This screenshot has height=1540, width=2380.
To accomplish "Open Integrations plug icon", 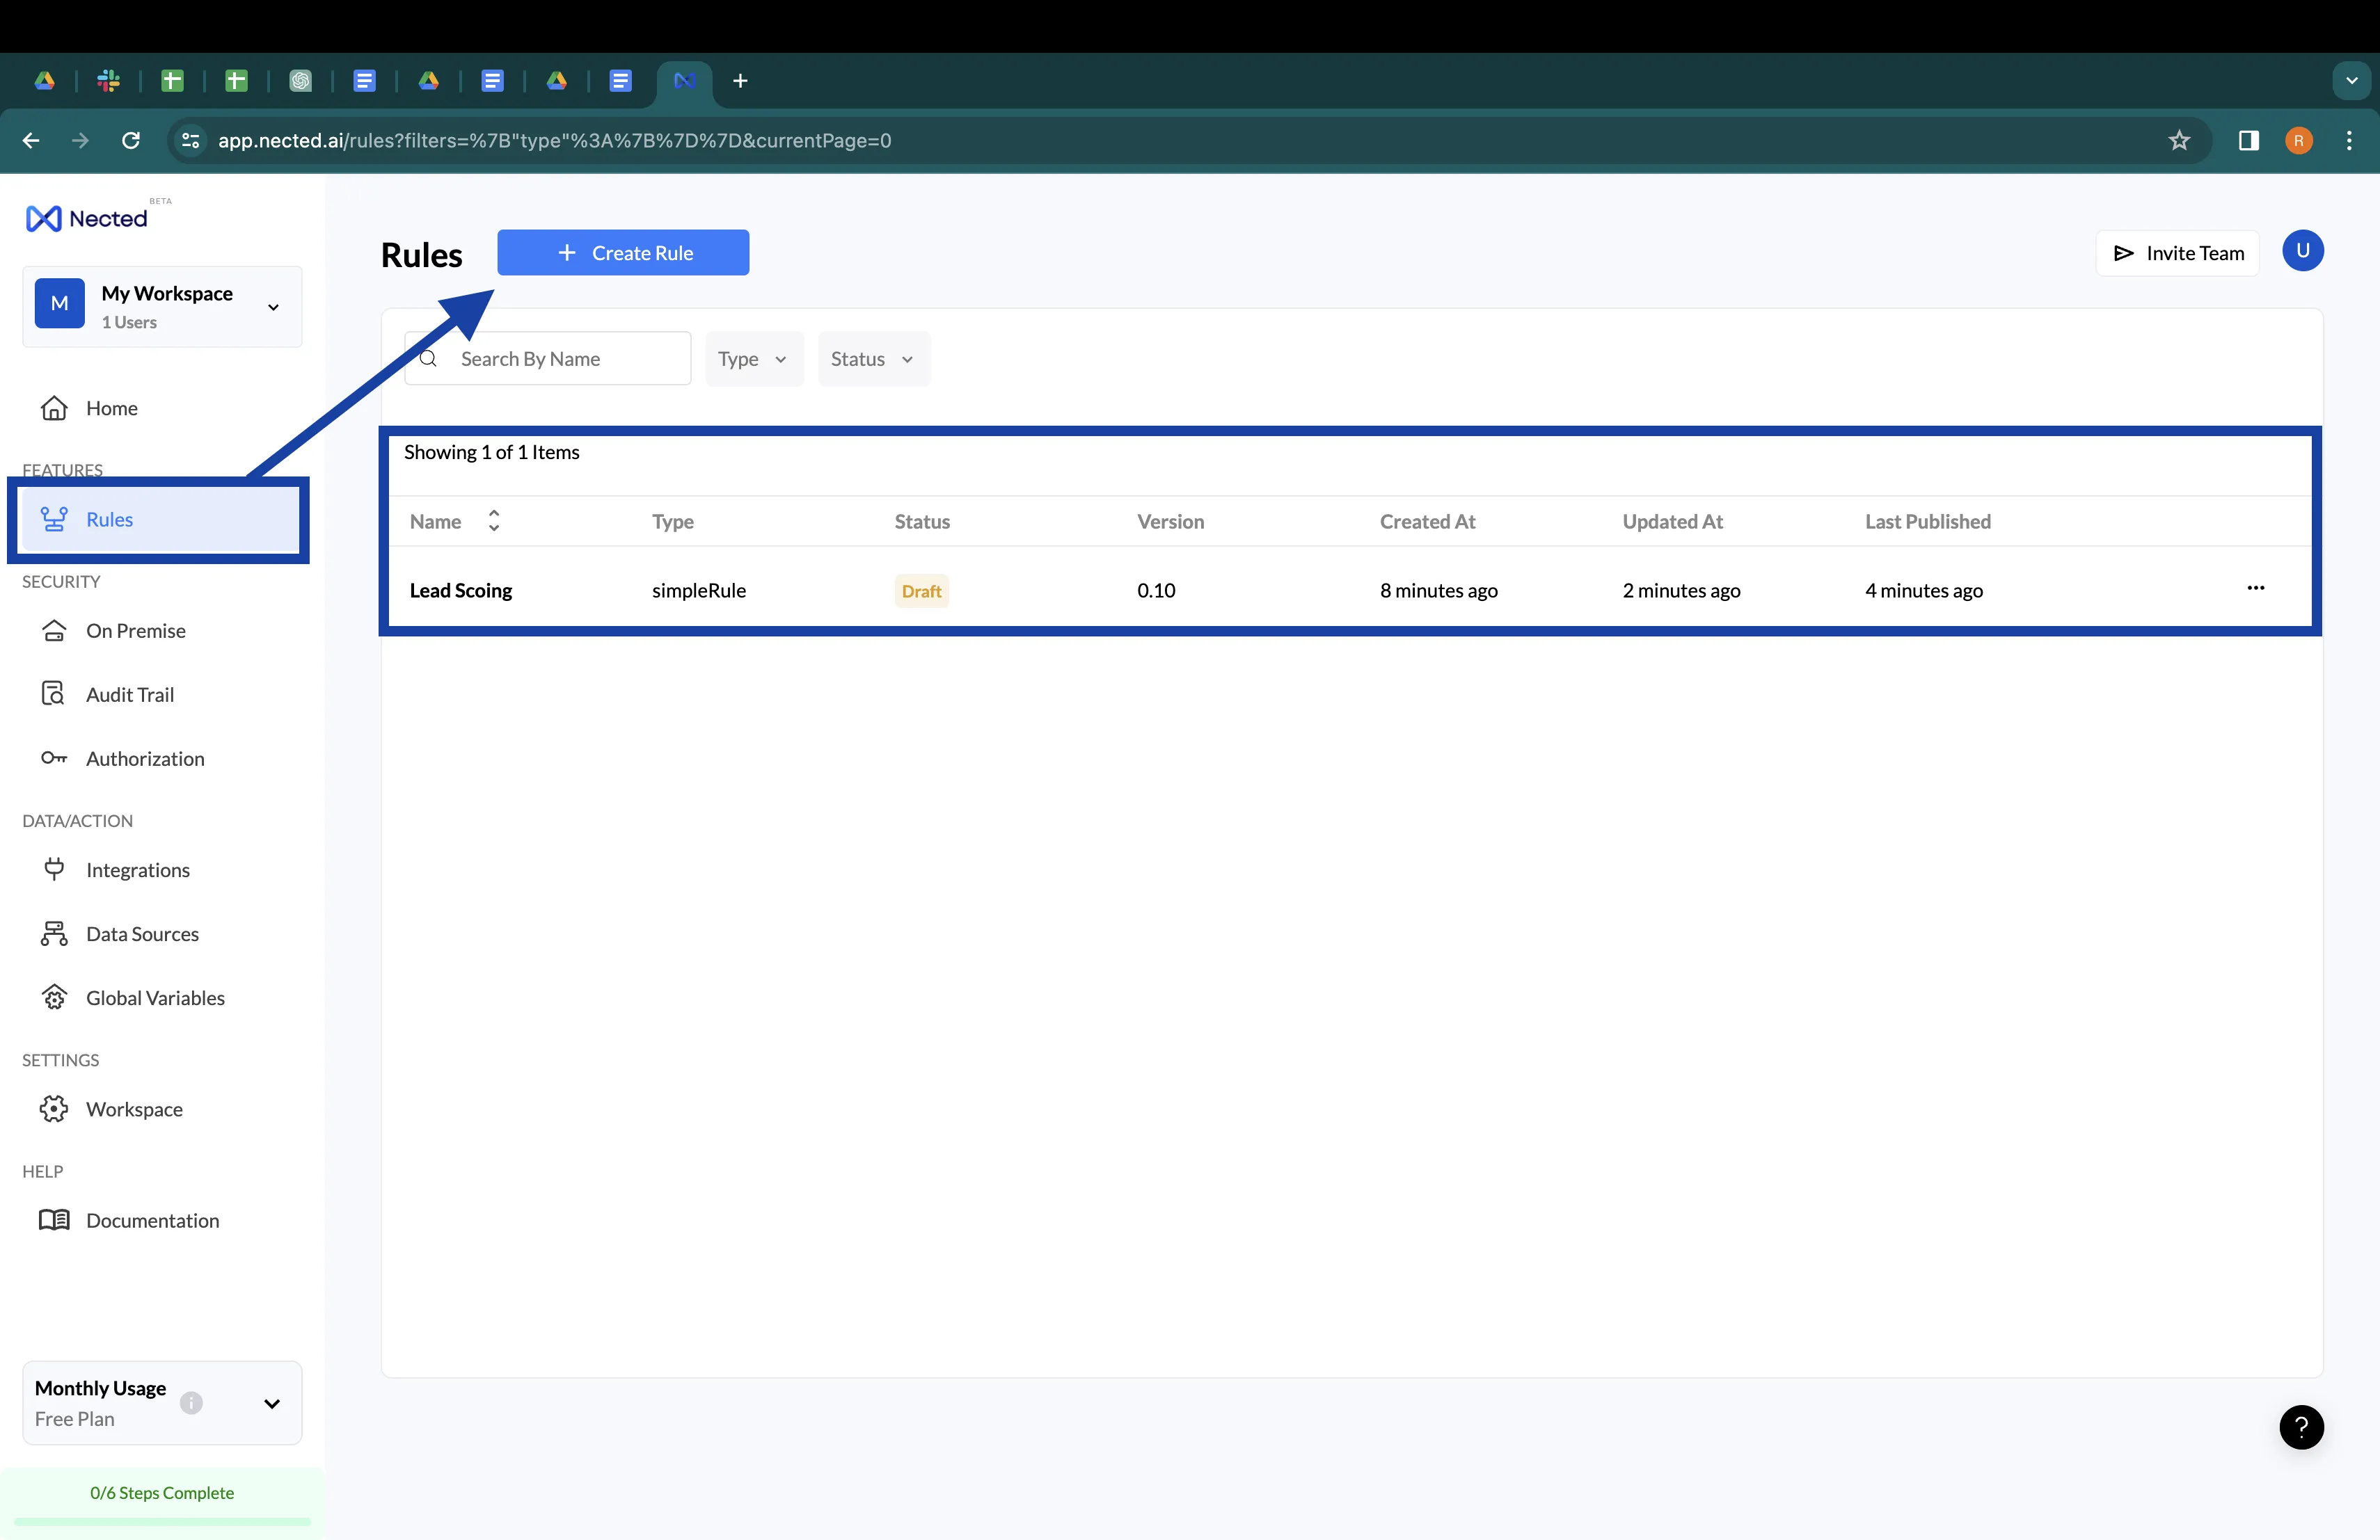I will pos(54,869).
